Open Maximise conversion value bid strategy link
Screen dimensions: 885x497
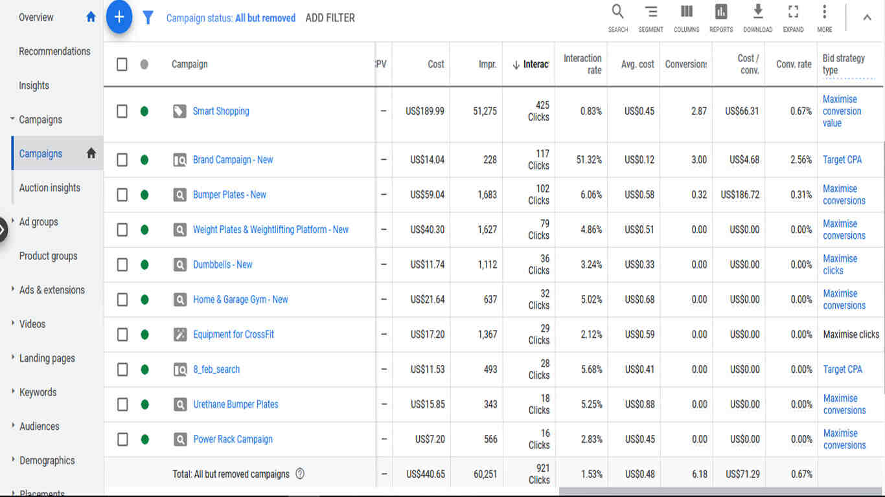click(842, 111)
